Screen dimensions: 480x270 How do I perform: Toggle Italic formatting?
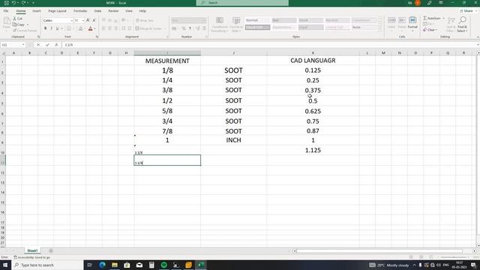coord(51,28)
